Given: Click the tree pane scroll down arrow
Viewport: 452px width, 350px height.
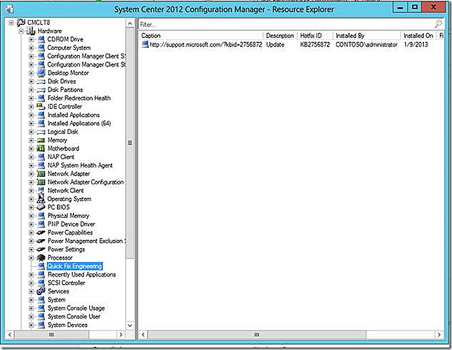Looking at the screenshot, I should click(x=130, y=326).
